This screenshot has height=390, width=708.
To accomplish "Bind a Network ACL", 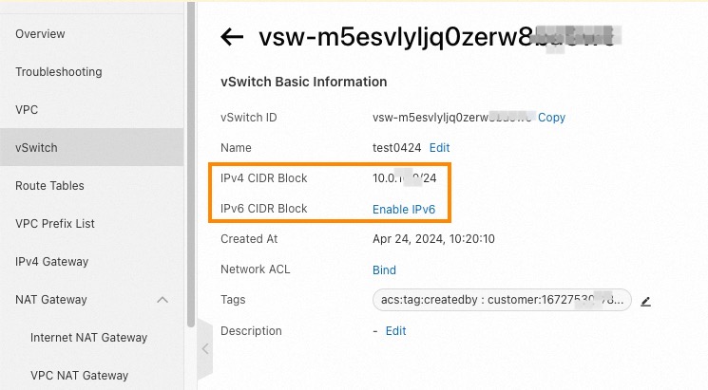I will 384,270.
